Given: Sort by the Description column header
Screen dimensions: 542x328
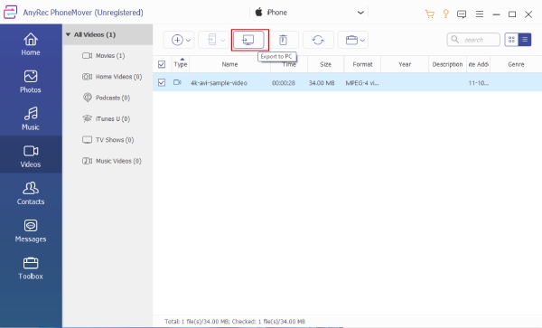Looking at the screenshot, I should click(x=448, y=64).
